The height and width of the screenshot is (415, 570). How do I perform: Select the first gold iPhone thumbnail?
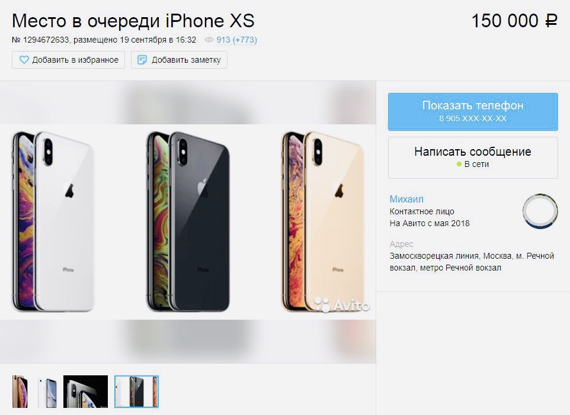click(20, 391)
